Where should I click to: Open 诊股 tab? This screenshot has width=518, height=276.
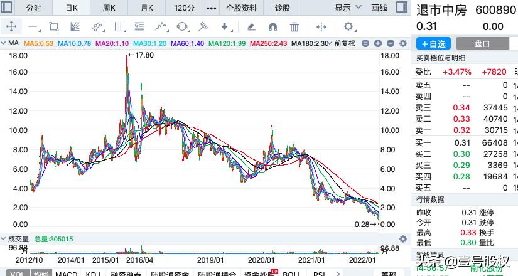(283, 8)
